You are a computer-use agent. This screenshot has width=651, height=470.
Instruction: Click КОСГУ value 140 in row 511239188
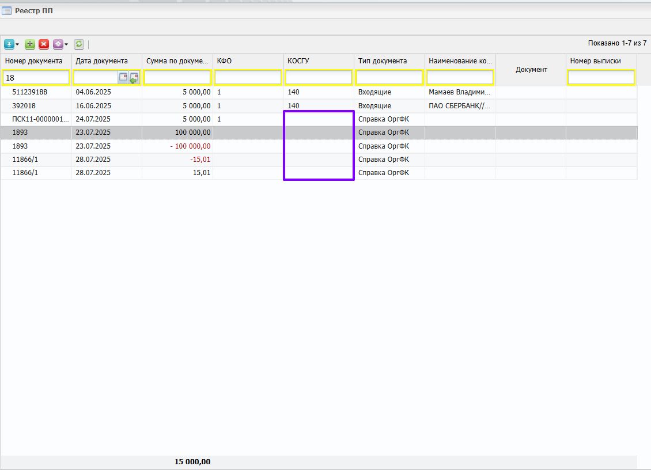click(293, 92)
